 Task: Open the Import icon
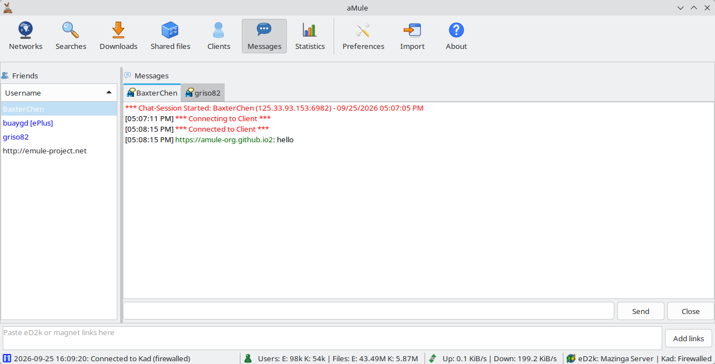pyautogui.click(x=412, y=29)
